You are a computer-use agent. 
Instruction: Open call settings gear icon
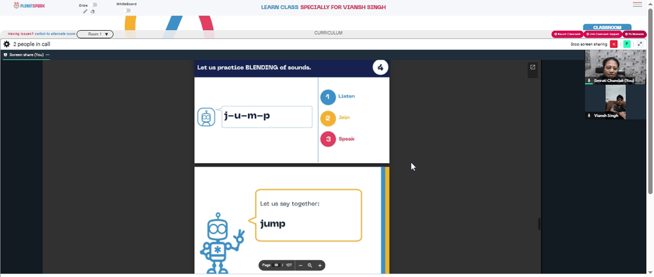[x=7, y=44]
